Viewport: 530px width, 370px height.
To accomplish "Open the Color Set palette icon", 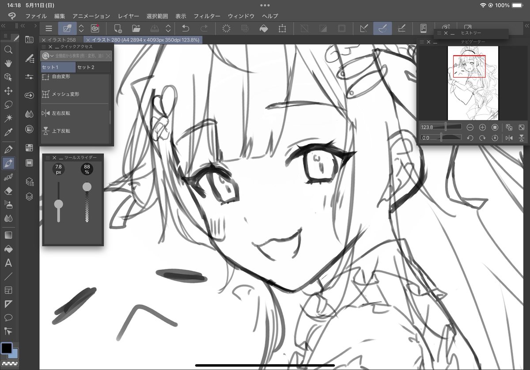I will pyautogui.click(x=29, y=147).
